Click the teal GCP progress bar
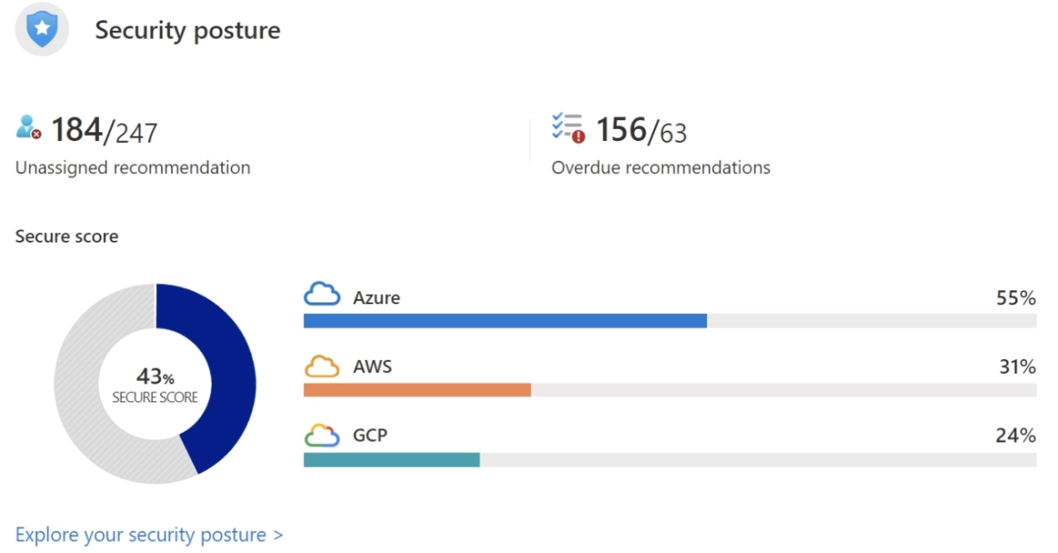This screenshot has height=553, width=1058. click(391, 460)
